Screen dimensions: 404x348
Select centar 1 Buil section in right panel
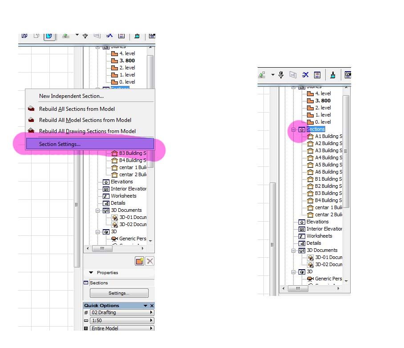pos(328,207)
